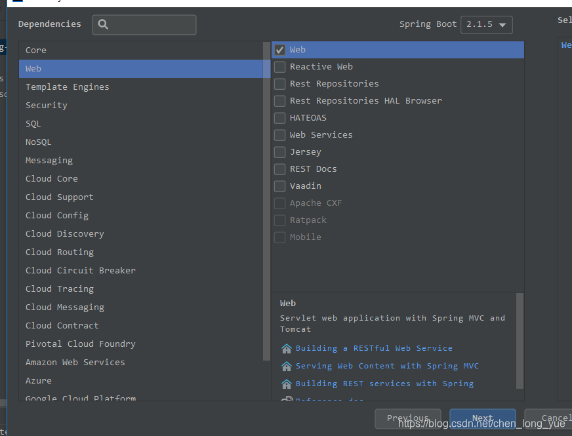Open Building a RESTful Web Service guide link
The width and height of the screenshot is (572, 436).
pos(374,348)
